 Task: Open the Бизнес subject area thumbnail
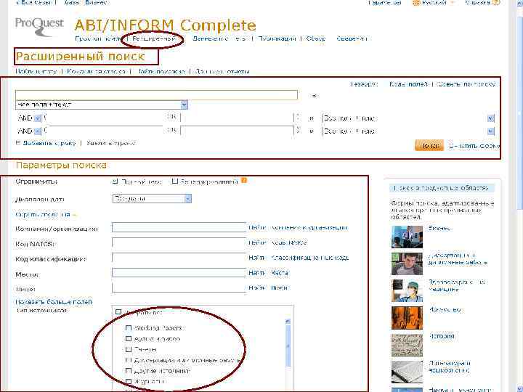click(407, 237)
